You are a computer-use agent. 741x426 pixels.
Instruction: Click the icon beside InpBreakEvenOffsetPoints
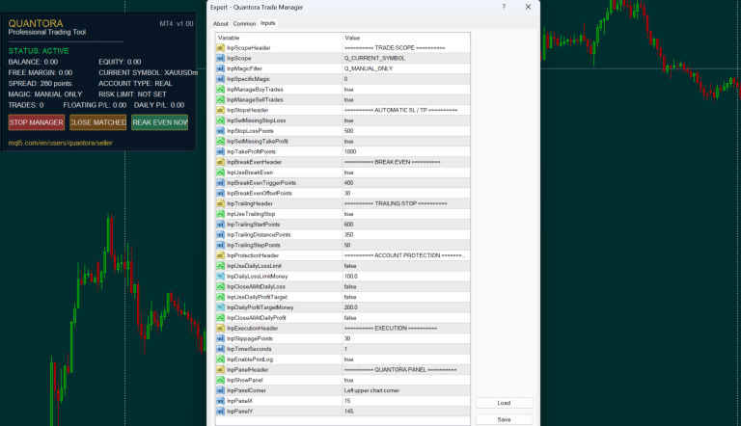(220, 193)
